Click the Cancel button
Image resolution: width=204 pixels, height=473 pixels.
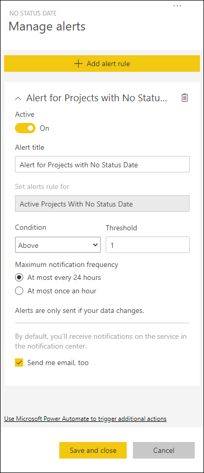coord(164,450)
